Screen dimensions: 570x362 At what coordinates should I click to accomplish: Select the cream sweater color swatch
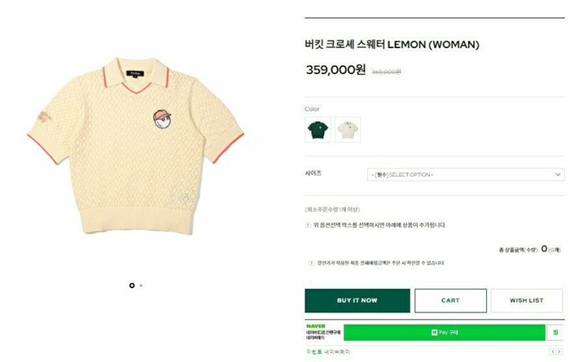pyautogui.click(x=348, y=129)
